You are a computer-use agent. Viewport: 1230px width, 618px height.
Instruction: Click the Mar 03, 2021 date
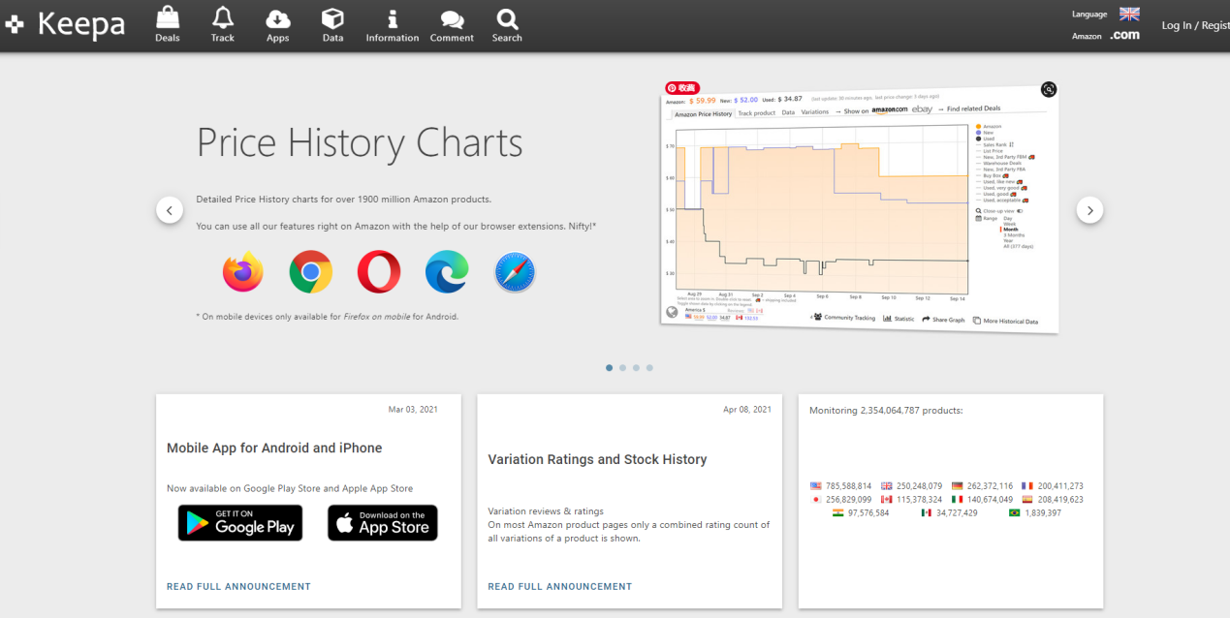pyautogui.click(x=413, y=410)
